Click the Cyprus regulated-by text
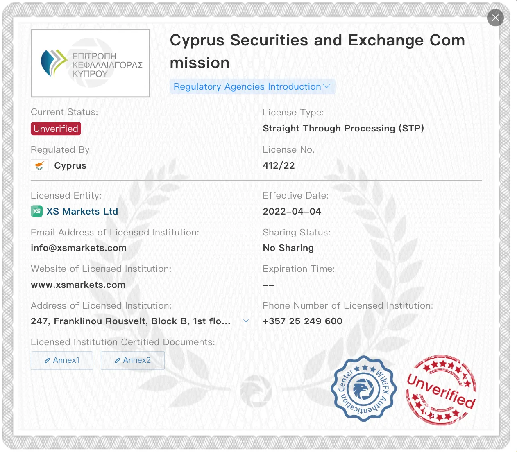This screenshot has width=517, height=452. pyautogui.click(x=70, y=166)
